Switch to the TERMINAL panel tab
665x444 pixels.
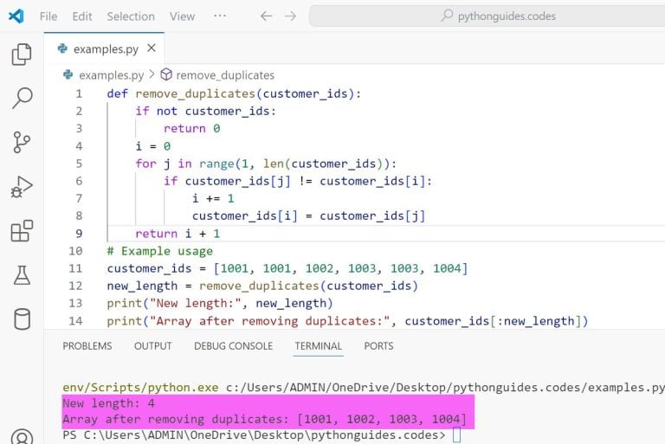tap(319, 346)
